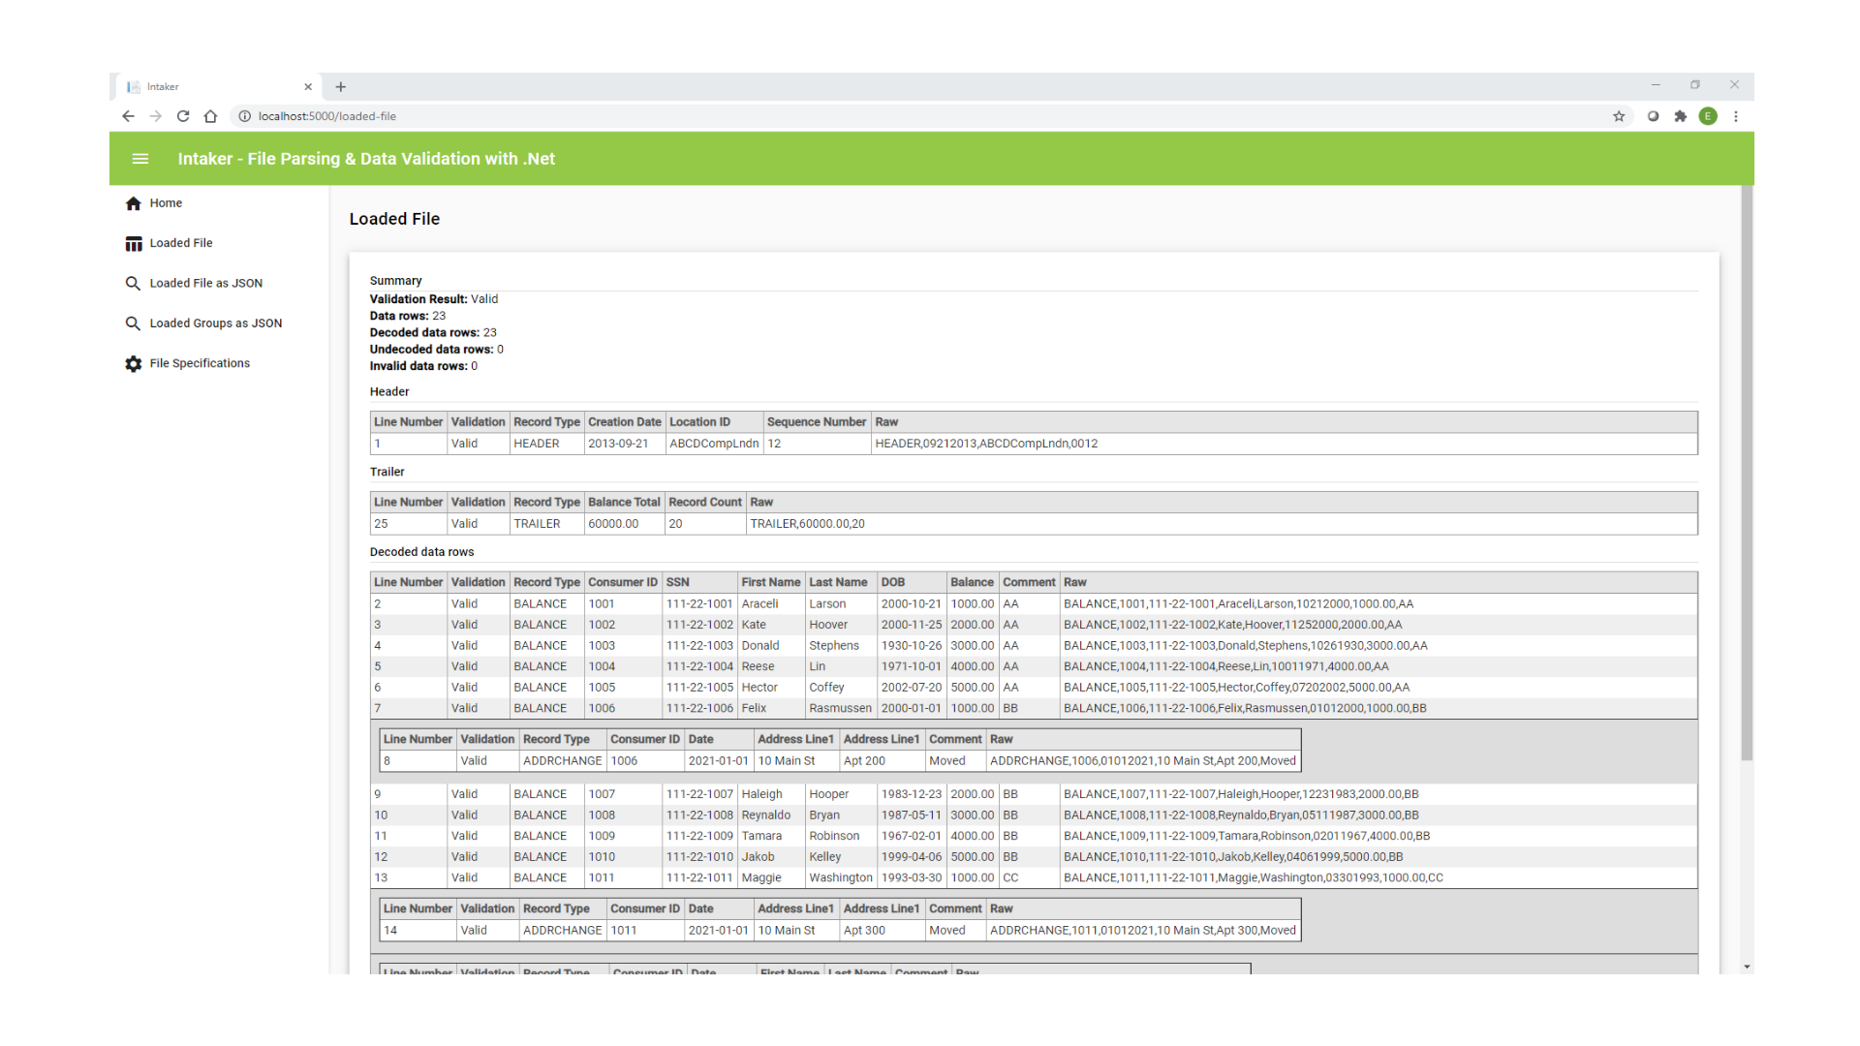Navigate to "Loaded Groups as JSON"
Image resolution: width=1860 pixels, height=1046 pixels.
(x=215, y=323)
